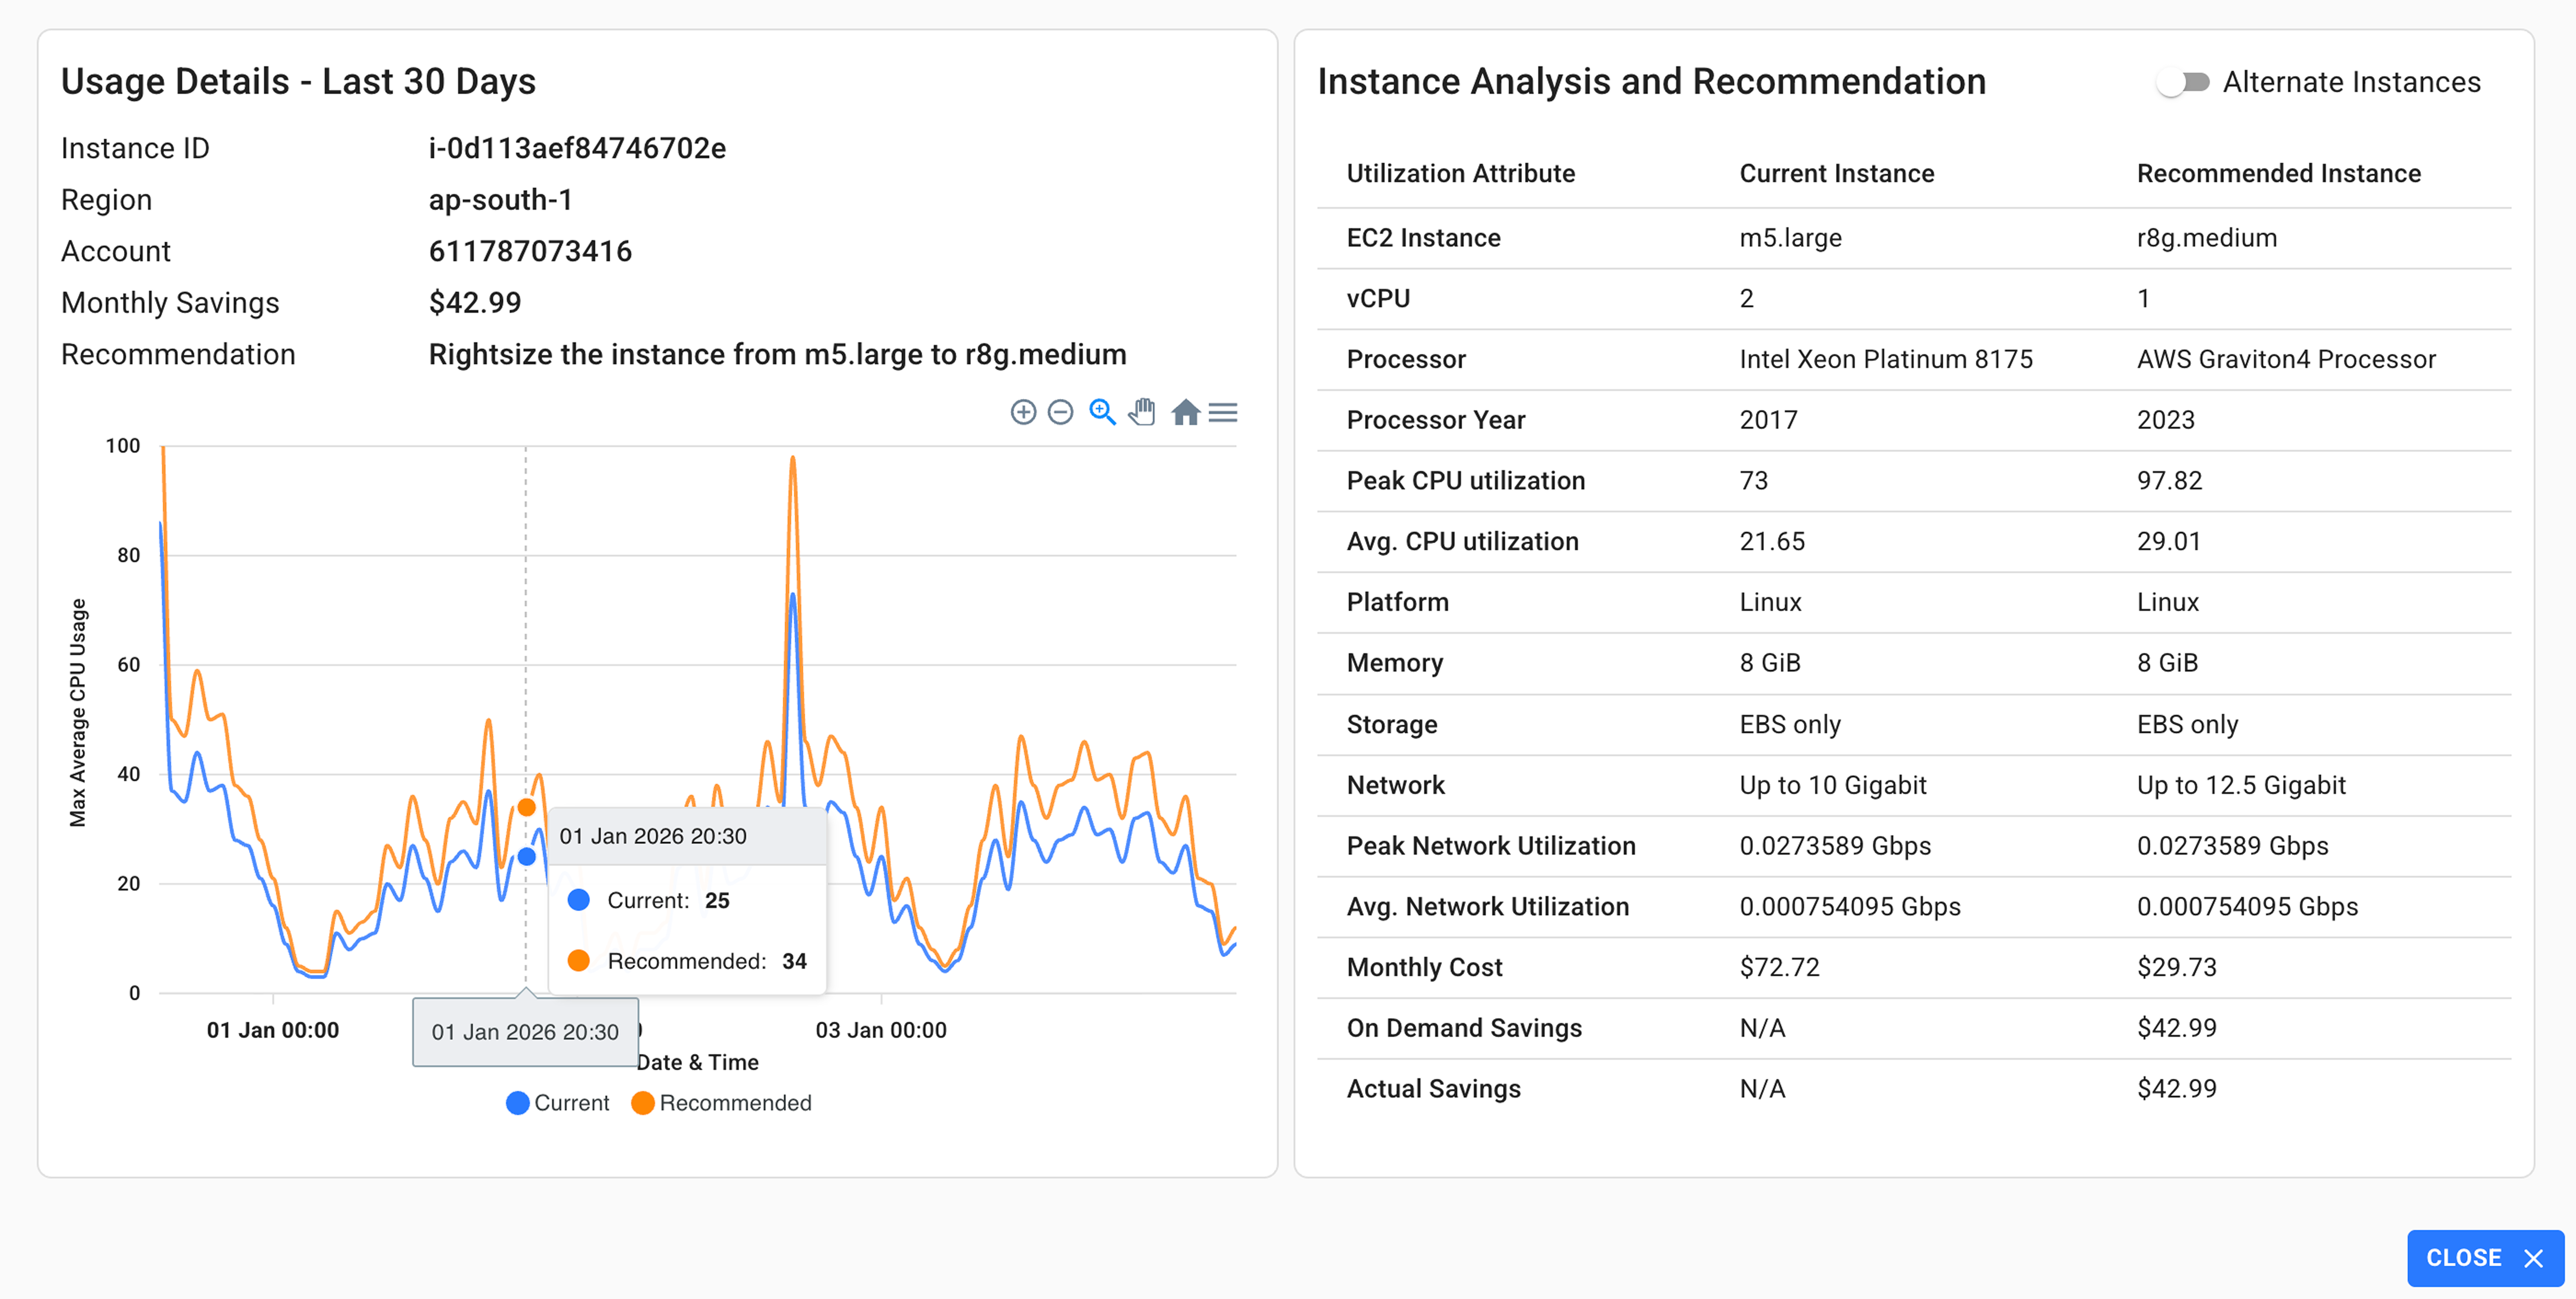Open the chart hamburger menu
The height and width of the screenshot is (1299, 2576).
click(x=1223, y=412)
